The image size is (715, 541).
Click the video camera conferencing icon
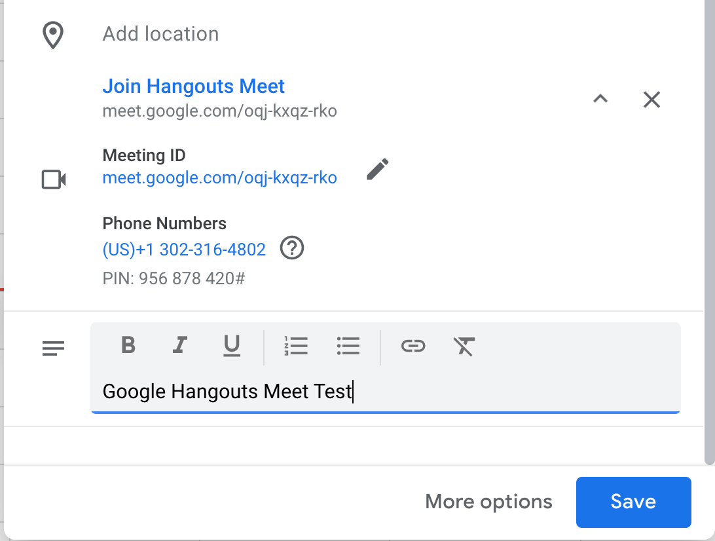(54, 179)
